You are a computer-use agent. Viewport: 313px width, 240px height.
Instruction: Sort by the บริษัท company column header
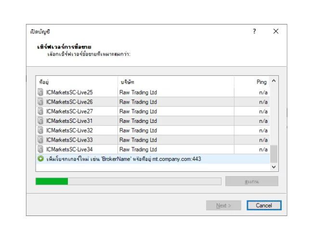[176, 82]
